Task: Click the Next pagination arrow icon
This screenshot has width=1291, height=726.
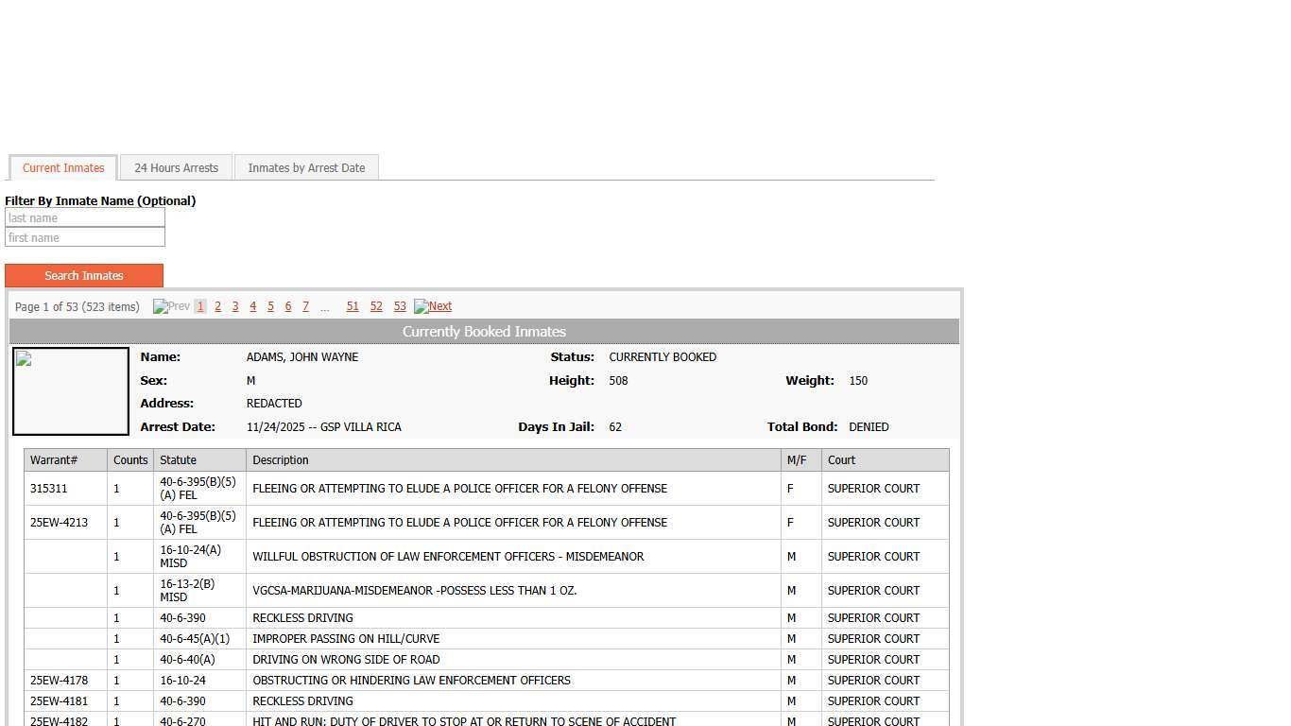Action: coord(421,306)
